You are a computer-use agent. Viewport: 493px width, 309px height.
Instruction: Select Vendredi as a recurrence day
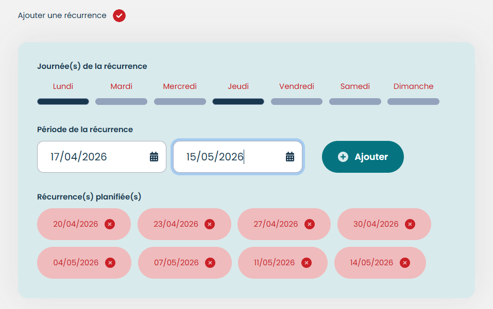coord(297,101)
